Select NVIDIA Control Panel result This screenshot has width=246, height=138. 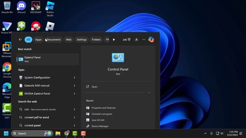(x=45, y=94)
